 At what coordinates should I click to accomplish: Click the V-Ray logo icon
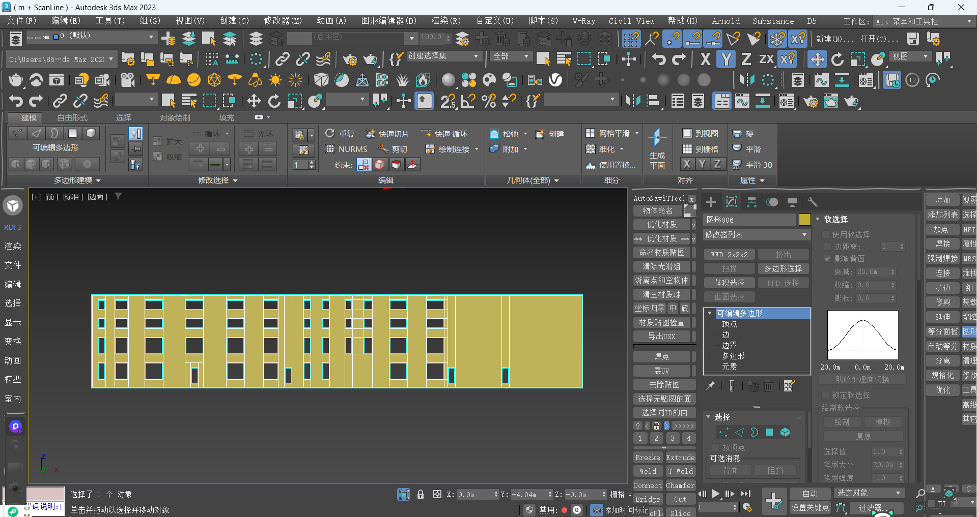[555, 80]
